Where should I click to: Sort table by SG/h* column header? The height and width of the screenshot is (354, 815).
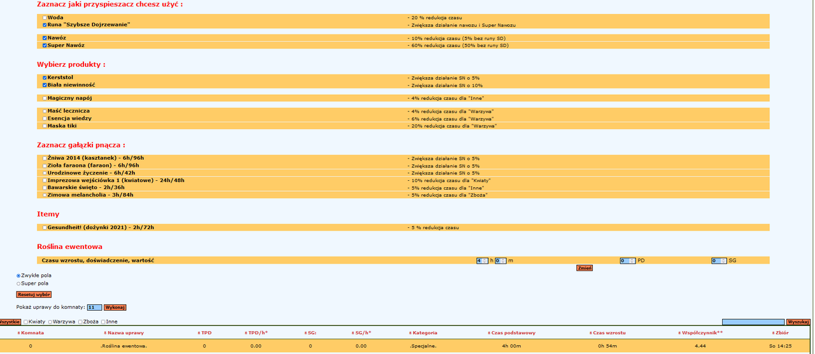click(361, 333)
